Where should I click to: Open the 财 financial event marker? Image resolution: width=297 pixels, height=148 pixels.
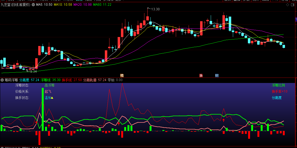[217, 76]
